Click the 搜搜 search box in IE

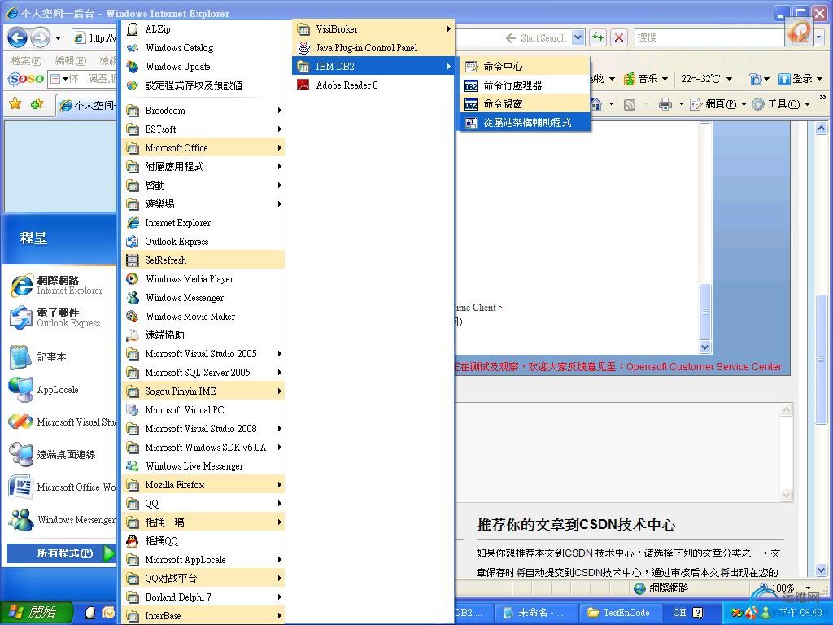709,37
